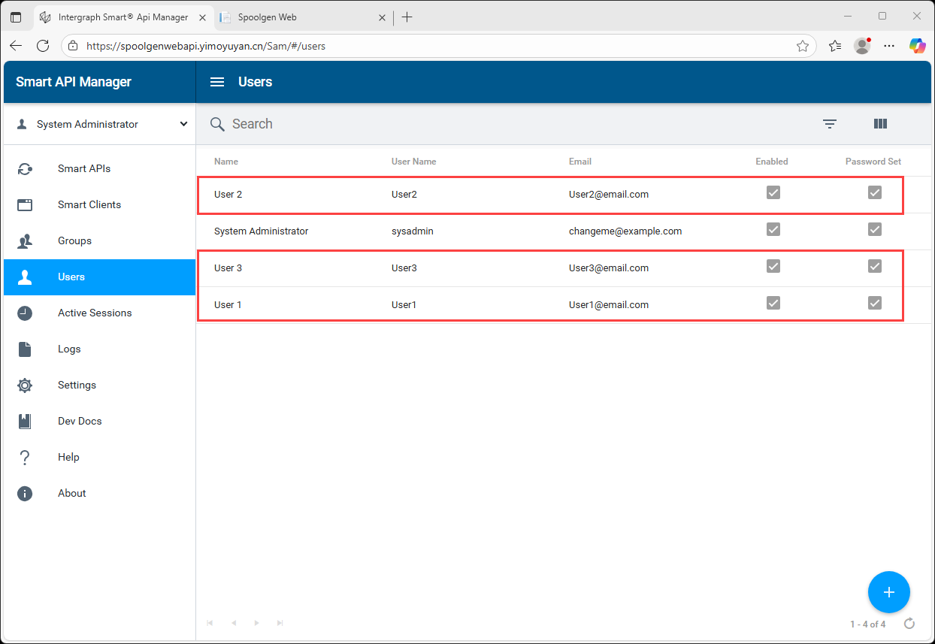Click the blue add user button
Screen dimensions: 935x644
click(888, 592)
